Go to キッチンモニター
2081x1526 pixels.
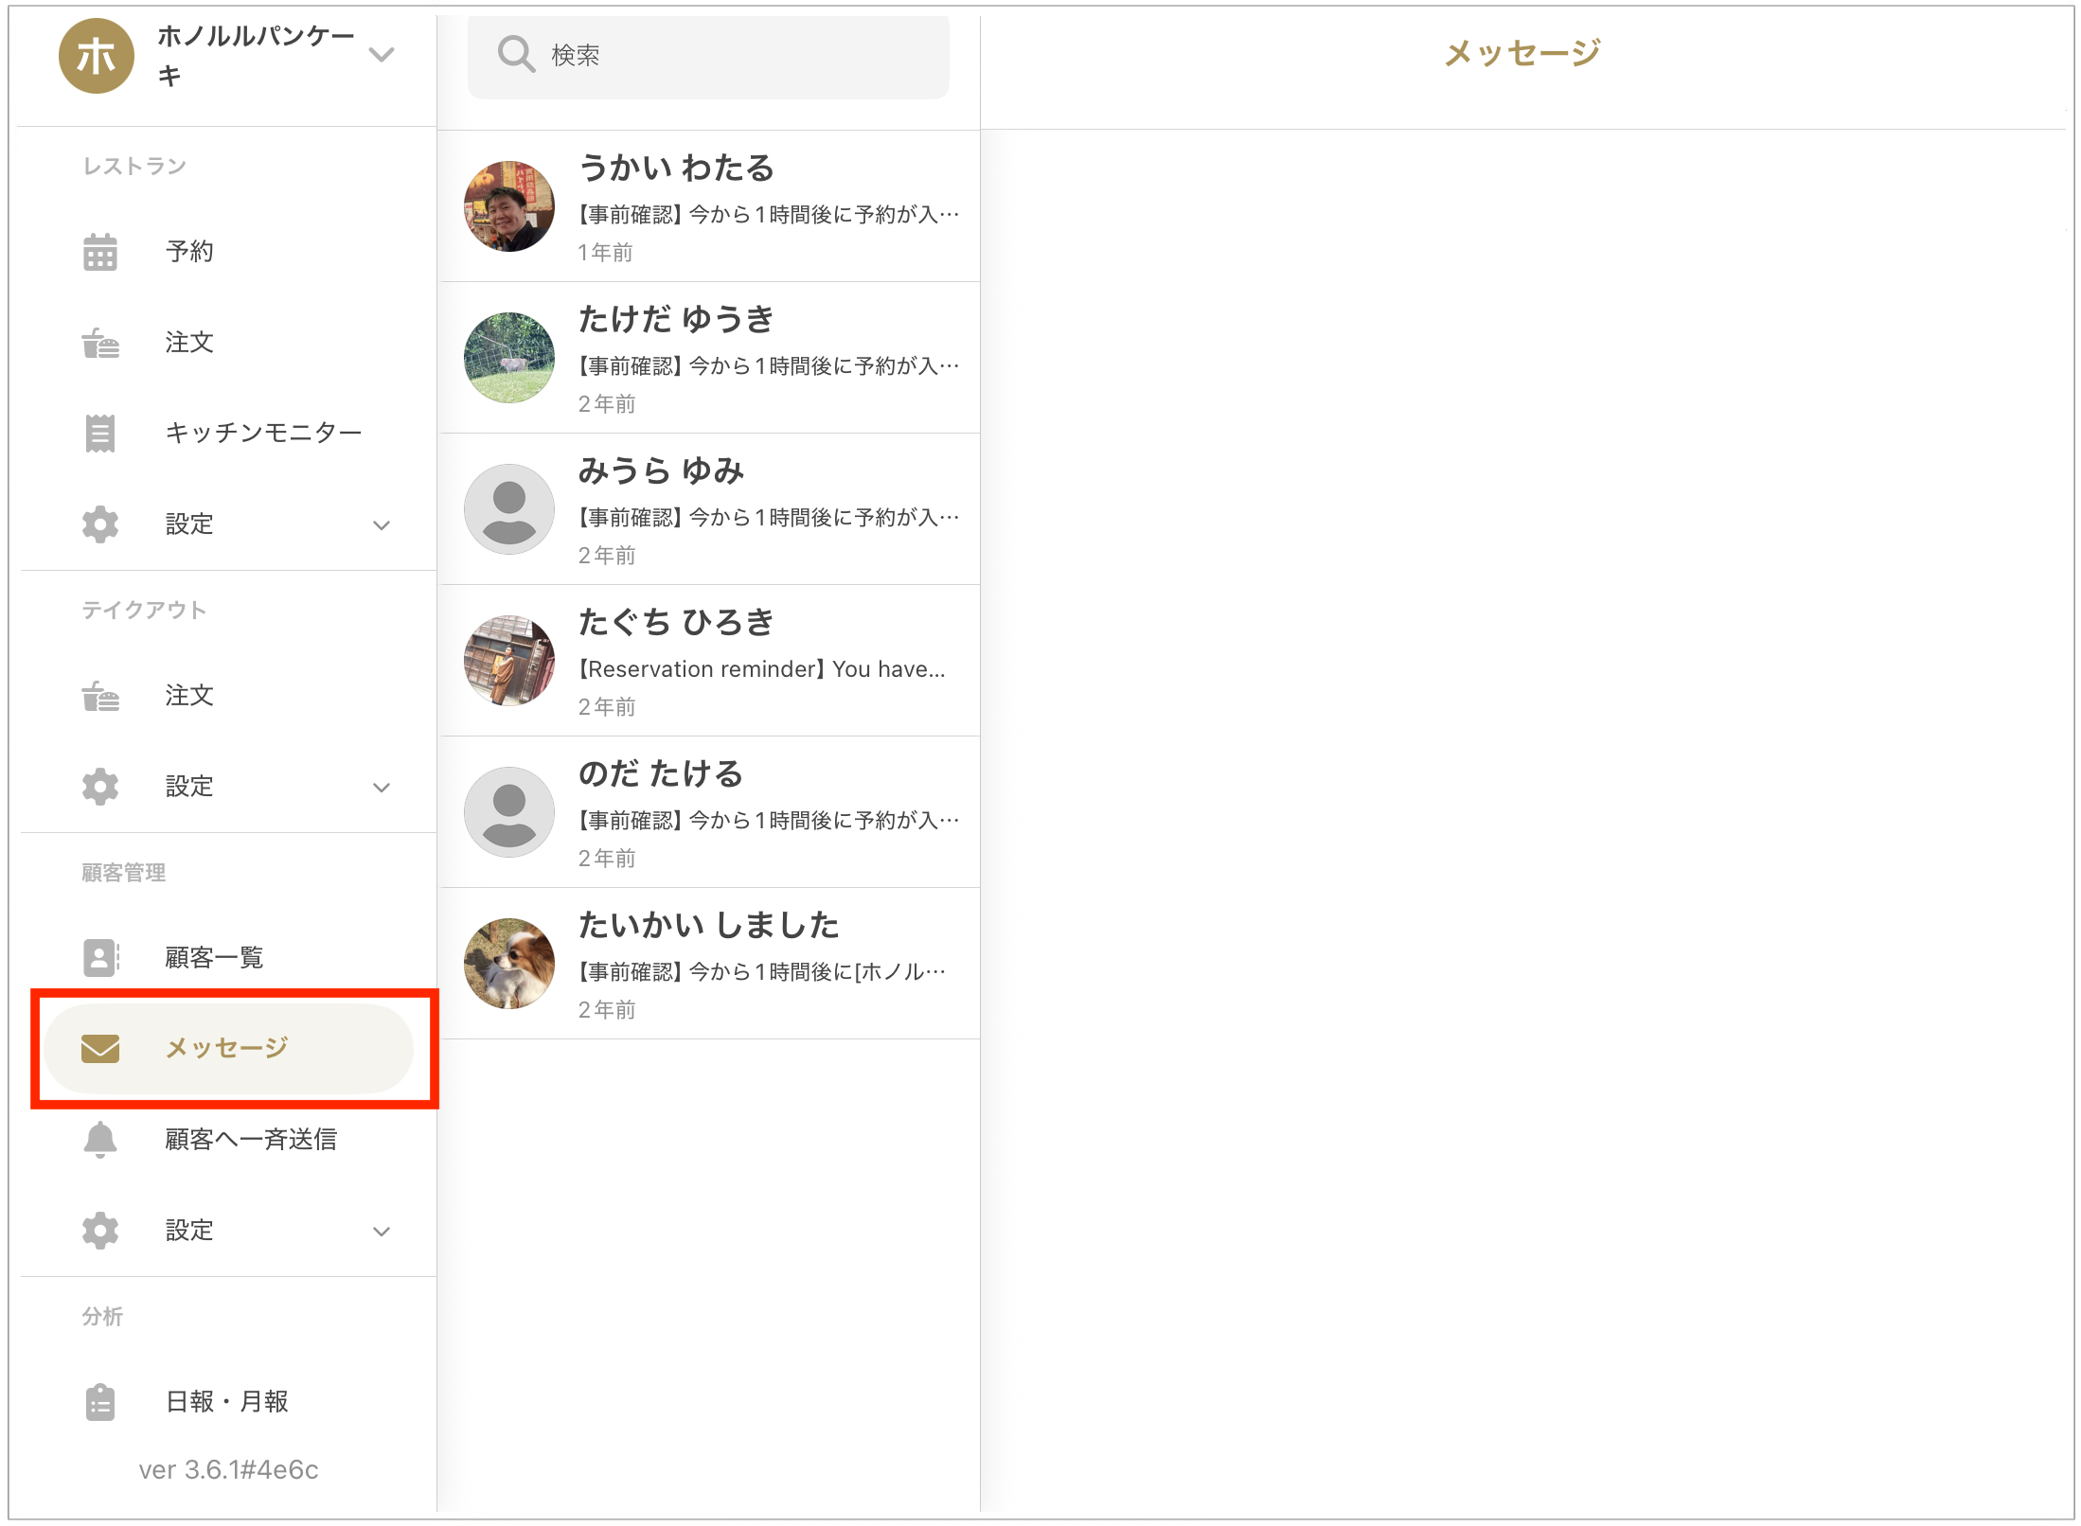click(x=227, y=434)
